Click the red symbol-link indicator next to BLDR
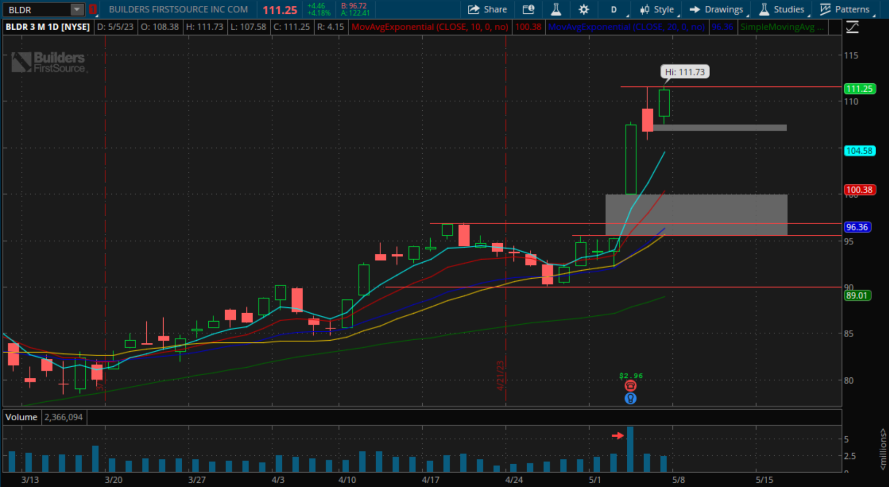The image size is (889, 487). point(93,10)
